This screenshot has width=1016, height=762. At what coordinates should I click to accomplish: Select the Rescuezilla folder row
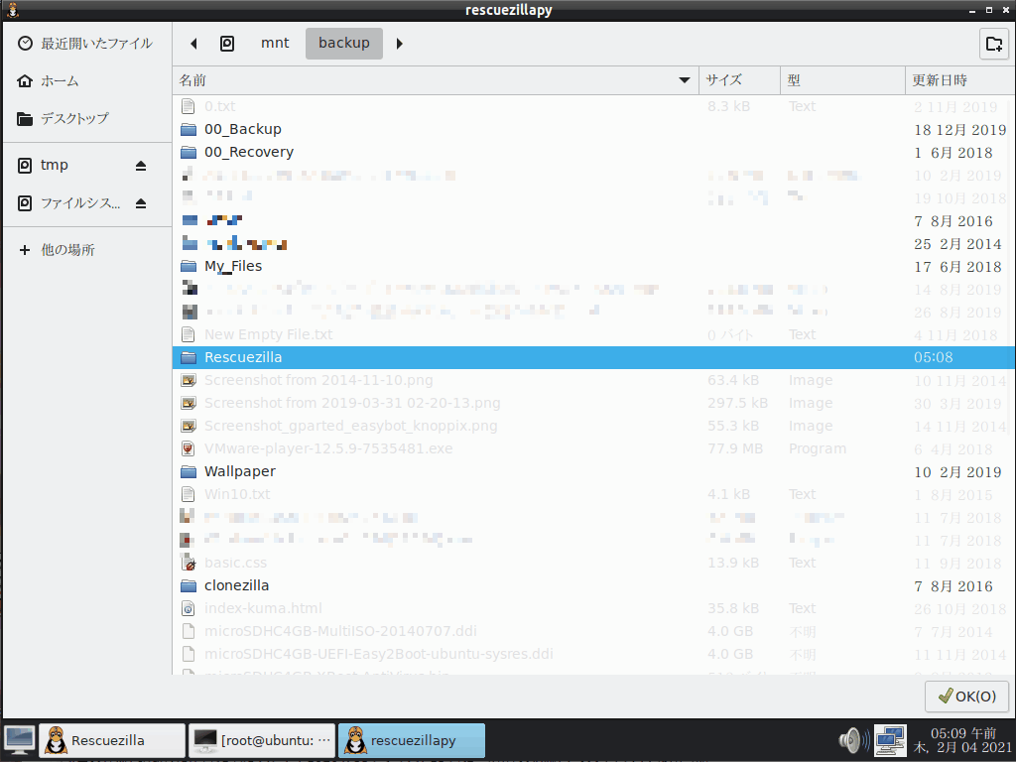pos(593,357)
